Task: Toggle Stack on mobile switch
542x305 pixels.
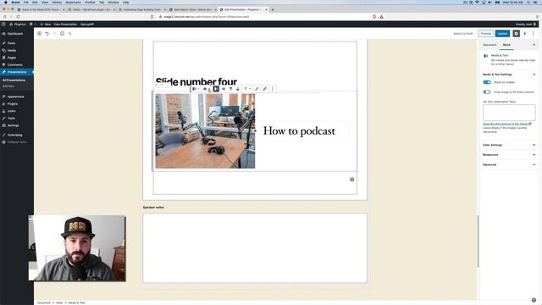Action: pos(487,82)
